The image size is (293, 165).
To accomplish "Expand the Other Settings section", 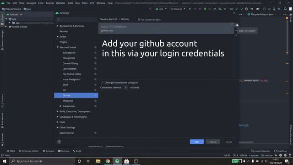I will tap(58, 127).
